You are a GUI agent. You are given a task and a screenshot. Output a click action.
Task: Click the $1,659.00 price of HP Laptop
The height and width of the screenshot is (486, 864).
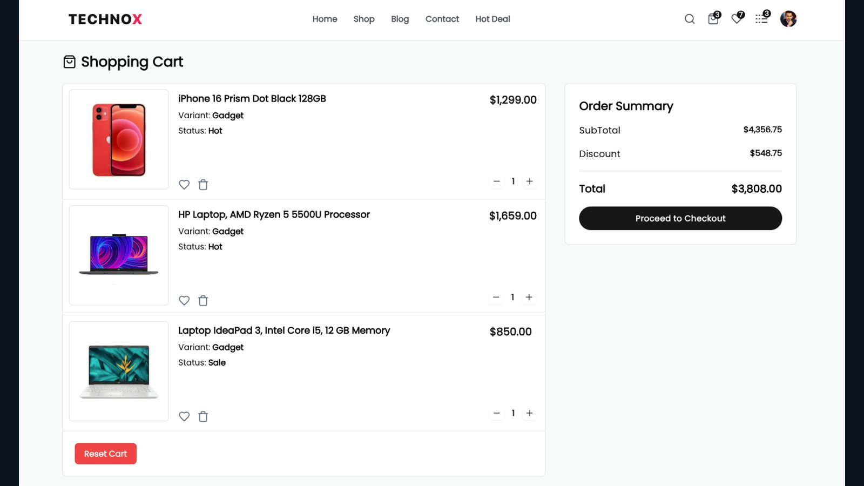pyautogui.click(x=513, y=216)
